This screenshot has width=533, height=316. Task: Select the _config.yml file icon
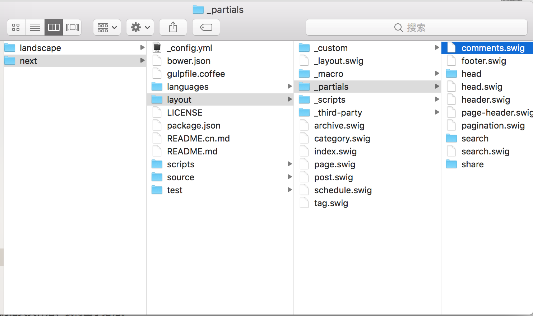coord(157,48)
